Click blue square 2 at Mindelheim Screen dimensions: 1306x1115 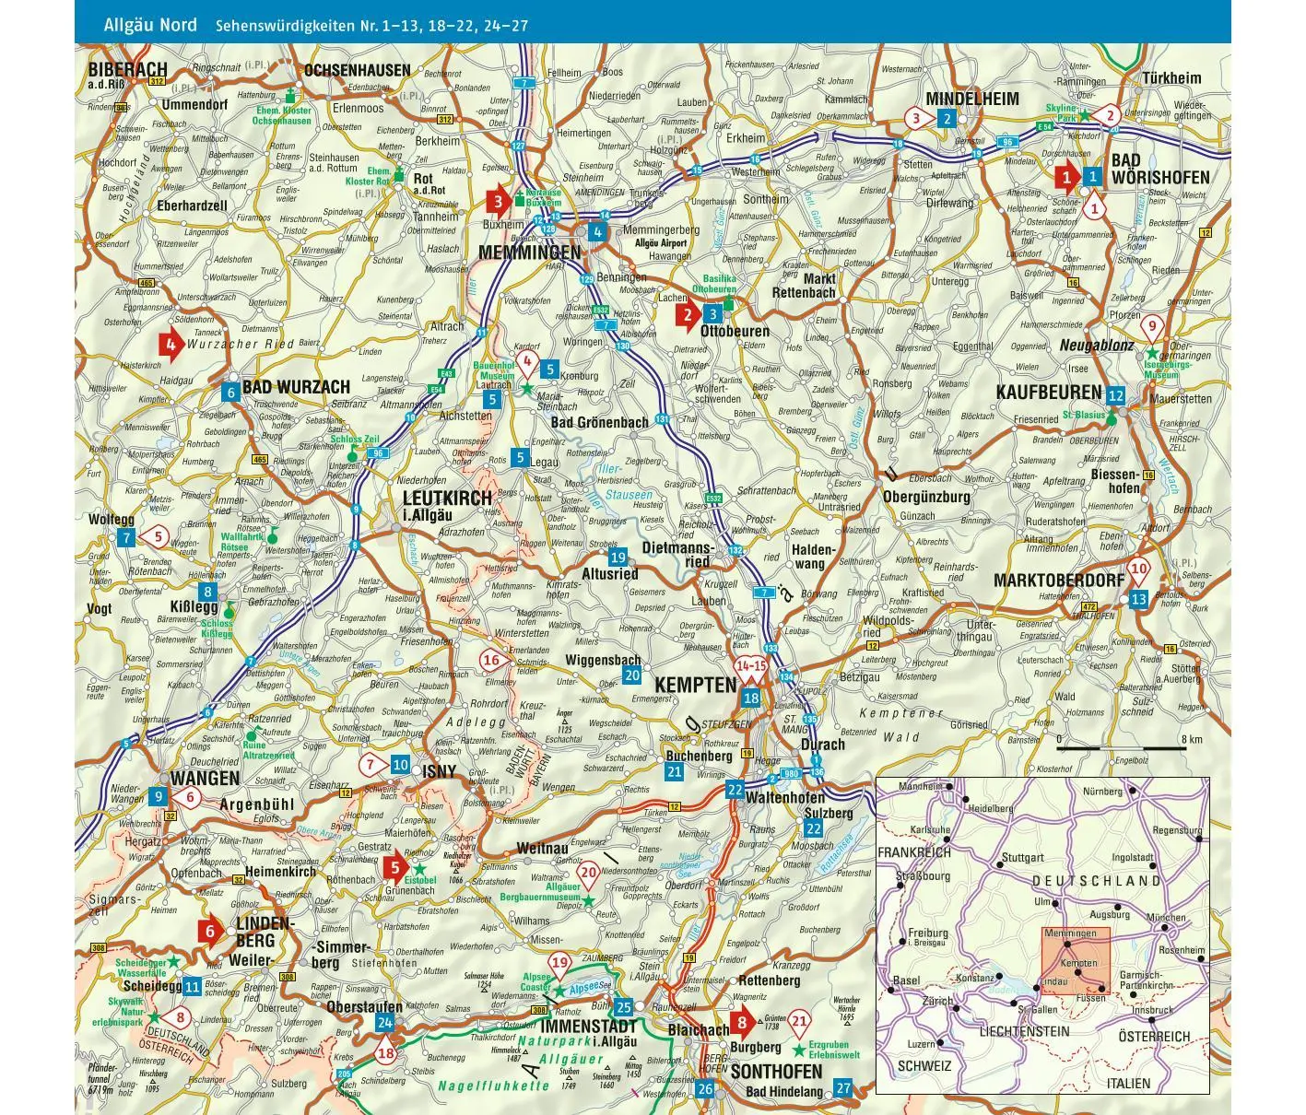947,118
